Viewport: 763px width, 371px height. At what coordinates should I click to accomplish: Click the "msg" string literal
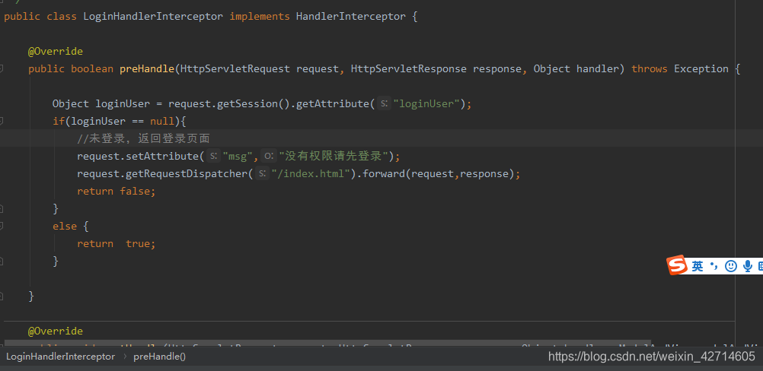point(238,156)
